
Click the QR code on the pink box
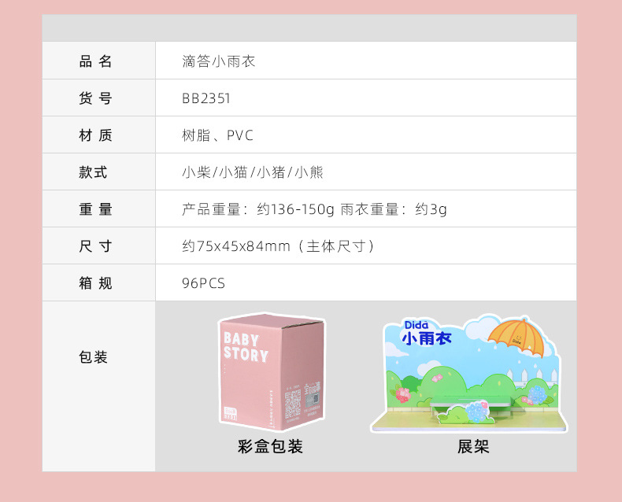[x=294, y=404]
